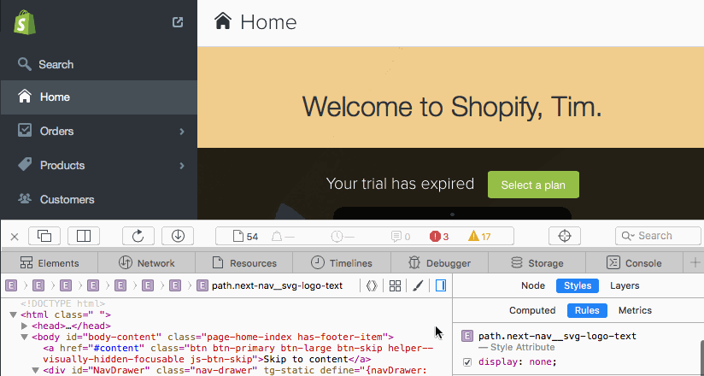Switch to the Network tab

(x=147, y=263)
